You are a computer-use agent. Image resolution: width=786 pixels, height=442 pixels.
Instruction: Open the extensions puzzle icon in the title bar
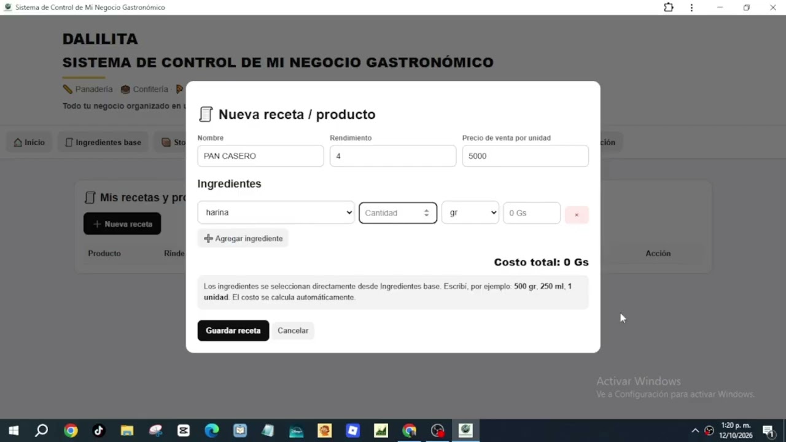click(669, 7)
